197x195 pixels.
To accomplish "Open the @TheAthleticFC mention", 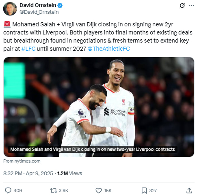I will 109,49.
